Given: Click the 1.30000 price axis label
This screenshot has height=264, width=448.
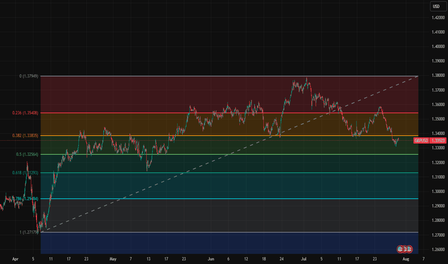Looking at the screenshot, I should tap(438, 192).
